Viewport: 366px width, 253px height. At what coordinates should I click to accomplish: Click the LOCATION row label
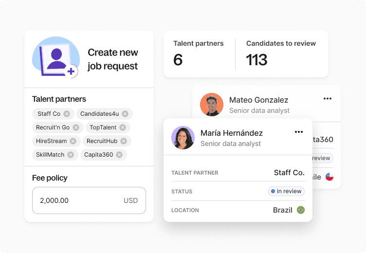pos(185,210)
